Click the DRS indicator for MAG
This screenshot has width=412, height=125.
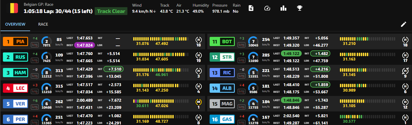pos(241,107)
